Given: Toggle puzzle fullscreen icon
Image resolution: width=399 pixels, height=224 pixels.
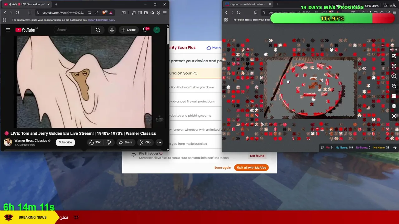Looking at the screenshot, I should [394, 66].
